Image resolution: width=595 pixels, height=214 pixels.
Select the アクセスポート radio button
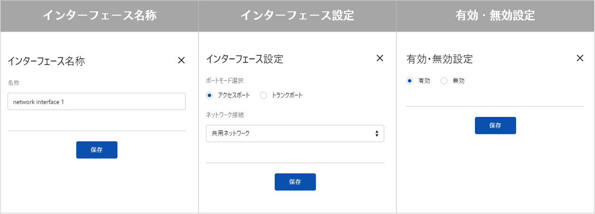pos(210,95)
